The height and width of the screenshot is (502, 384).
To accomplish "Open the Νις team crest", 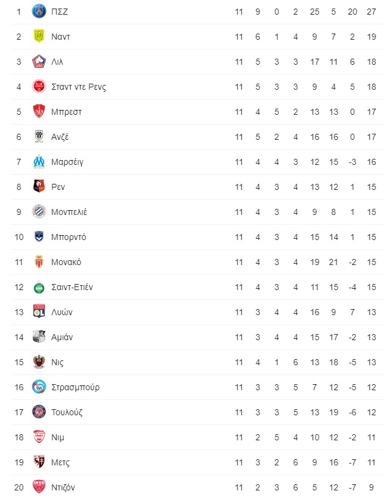I will (39, 362).
